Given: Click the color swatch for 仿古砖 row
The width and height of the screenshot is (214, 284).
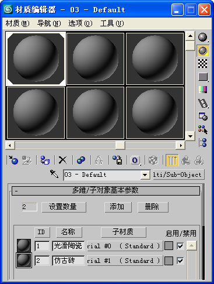Looking at the screenshot, I should pyautogui.click(x=169, y=261).
